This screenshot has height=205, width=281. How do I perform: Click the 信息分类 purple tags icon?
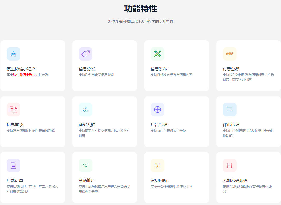[x=86, y=54]
